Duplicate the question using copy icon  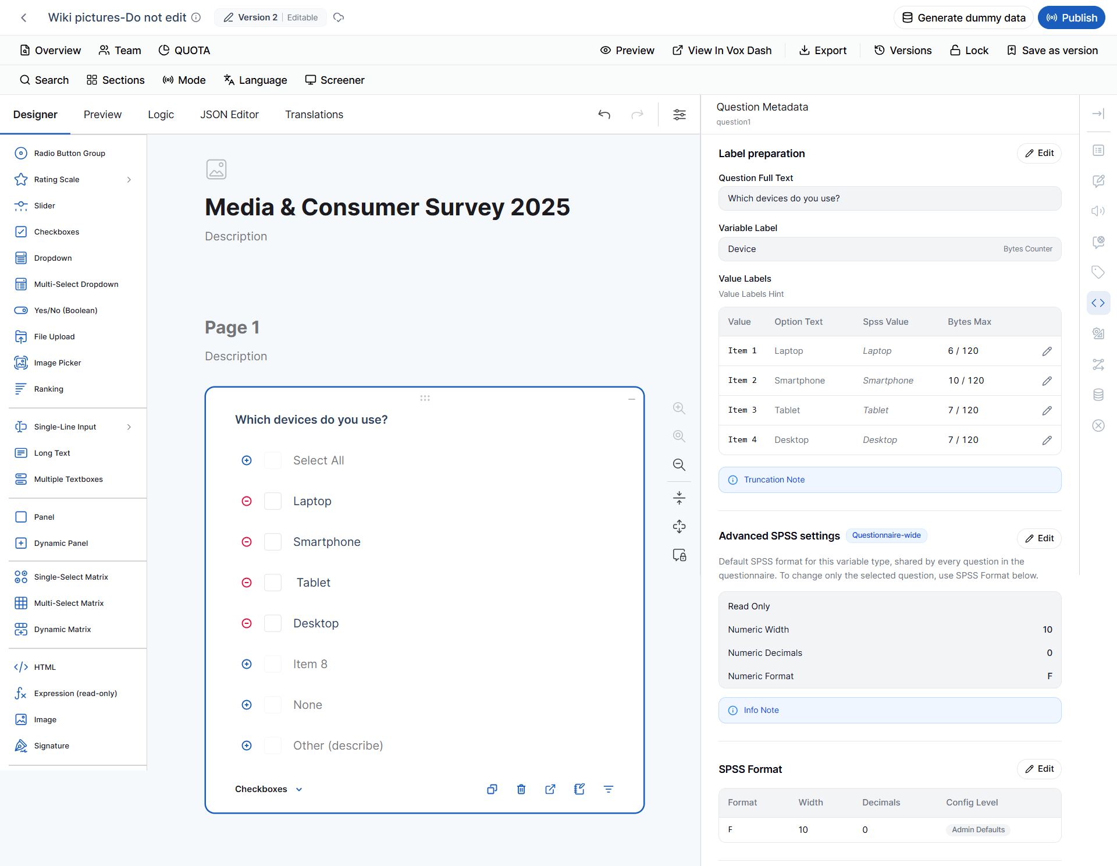click(x=492, y=789)
